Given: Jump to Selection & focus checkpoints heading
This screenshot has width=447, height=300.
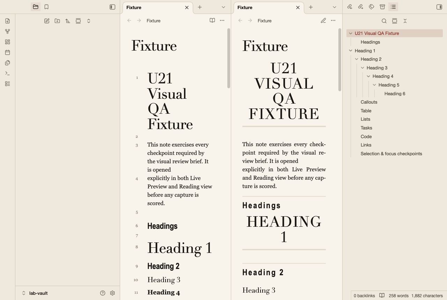Looking at the screenshot, I should (x=391, y=153).
